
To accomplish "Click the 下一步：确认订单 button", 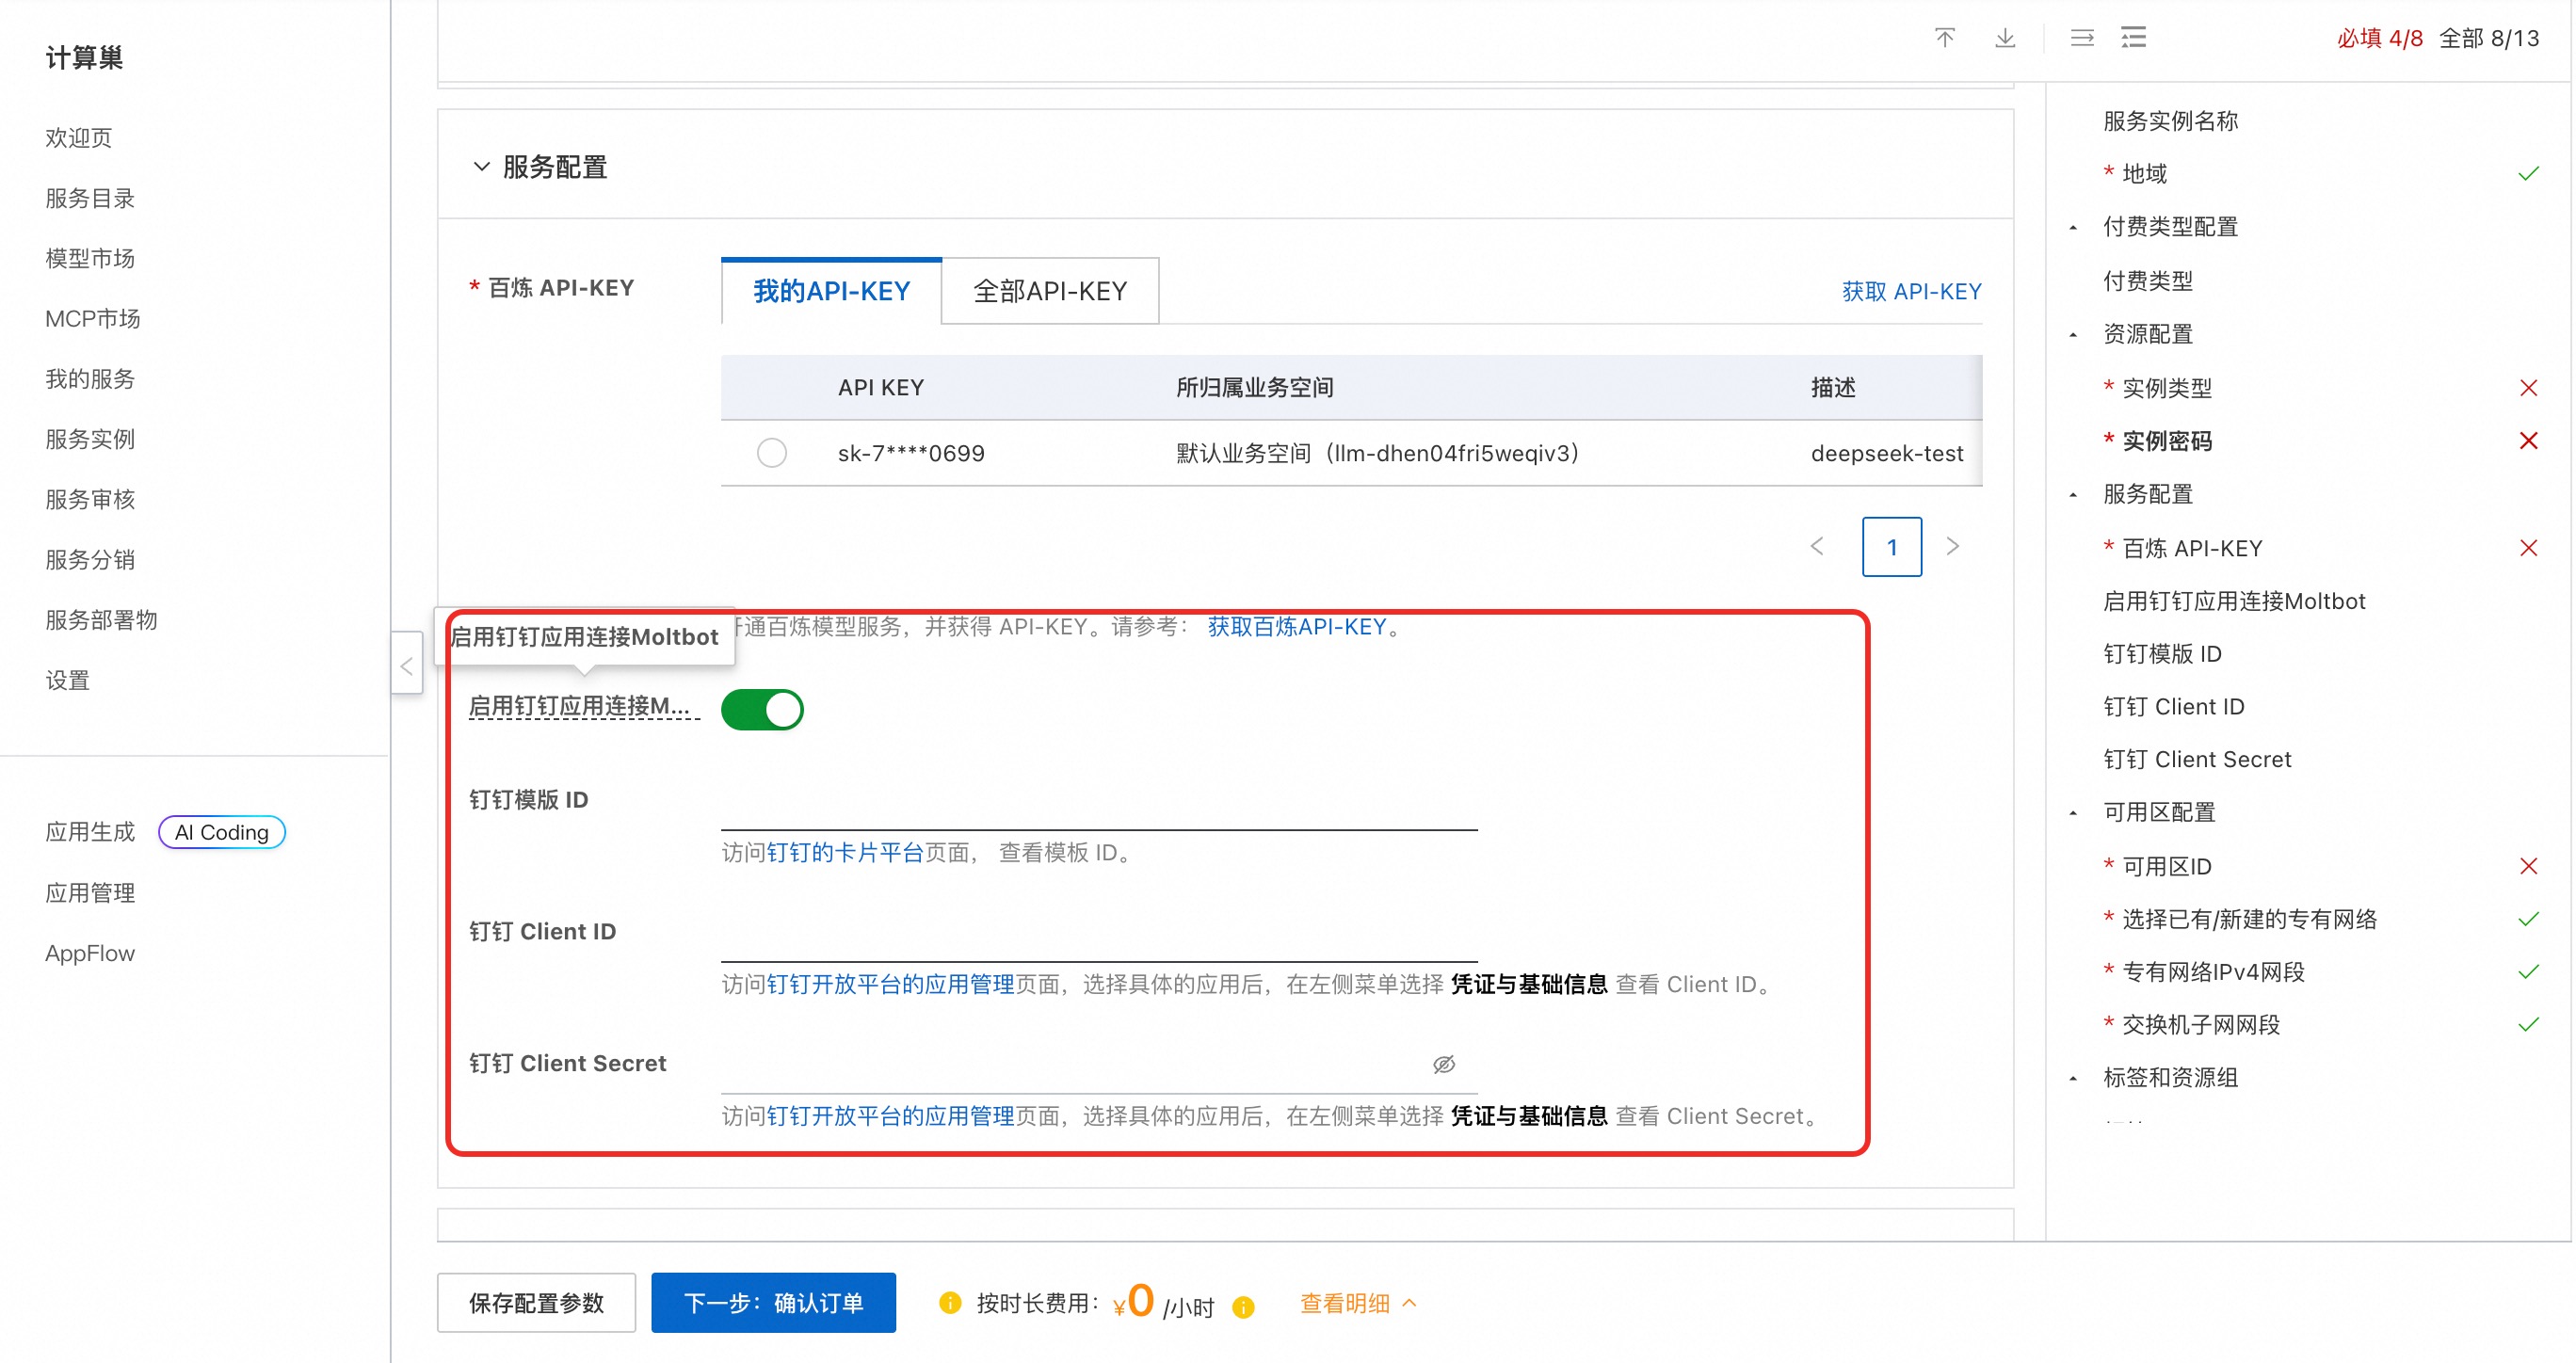I will (x=773, y=1302).
